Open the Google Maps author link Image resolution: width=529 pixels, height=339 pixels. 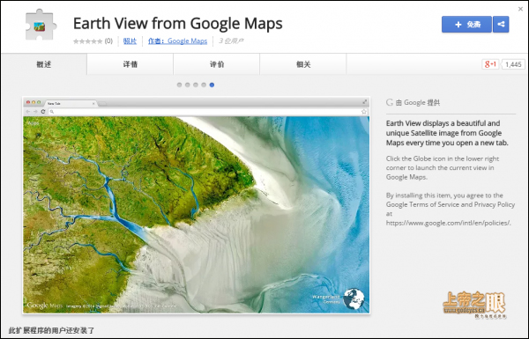tap(177, 41)
